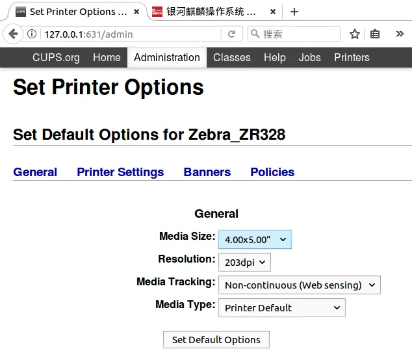The width and height of the screenshot is (412, 362).
Task: Expand the Media Type dropdown
Action: (281, 307)
